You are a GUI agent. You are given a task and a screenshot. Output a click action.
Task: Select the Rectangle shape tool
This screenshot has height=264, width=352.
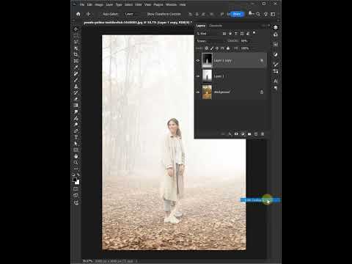point(76,150)
